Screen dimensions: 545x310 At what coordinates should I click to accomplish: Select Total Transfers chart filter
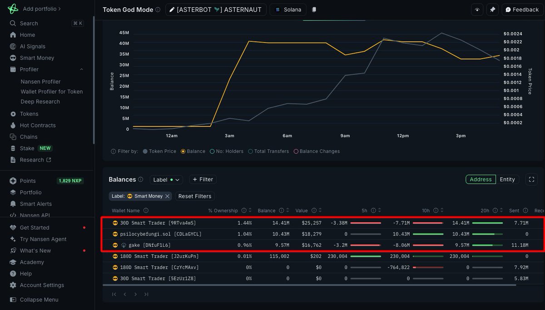click(268, 151)
